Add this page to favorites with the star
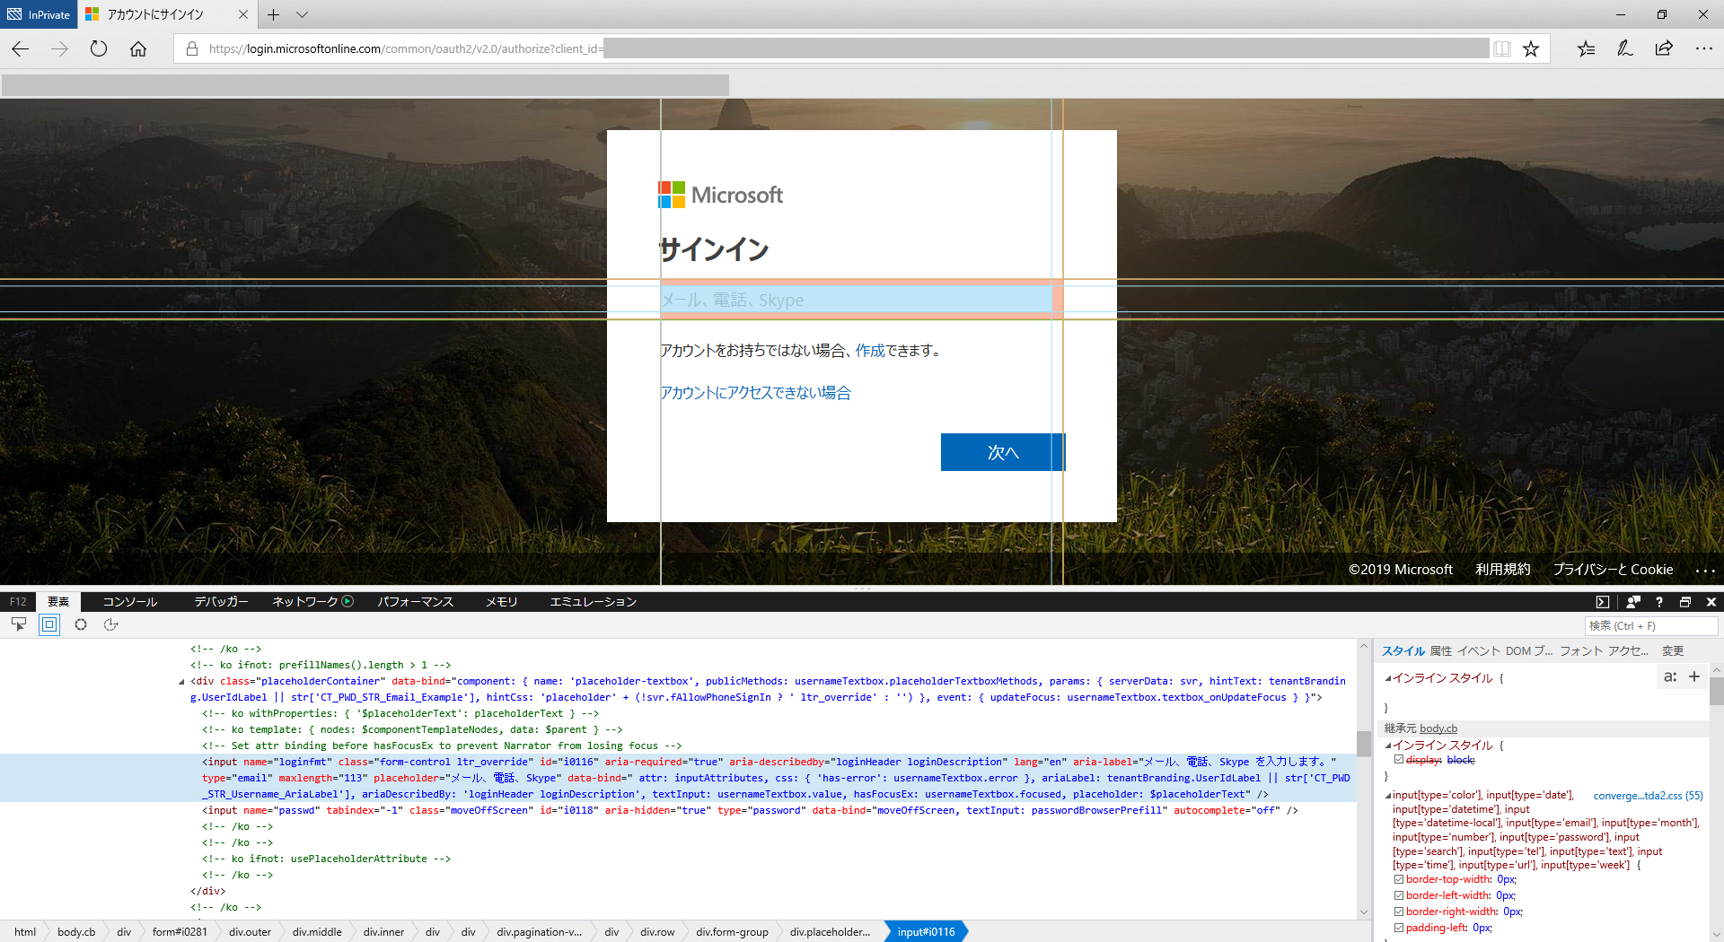The image size is (1724, 942). [1531, 48]
